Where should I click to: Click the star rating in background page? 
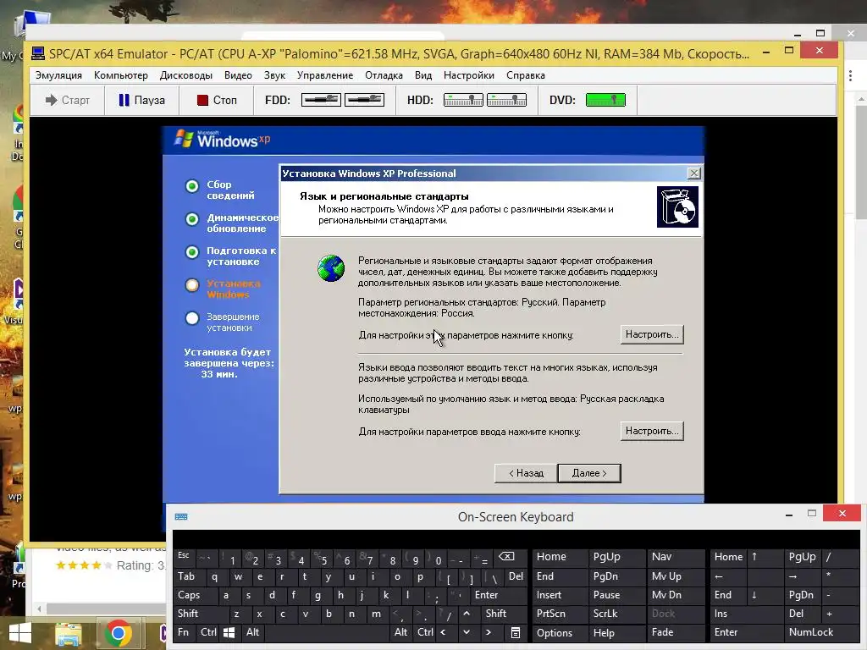point(84,565)
